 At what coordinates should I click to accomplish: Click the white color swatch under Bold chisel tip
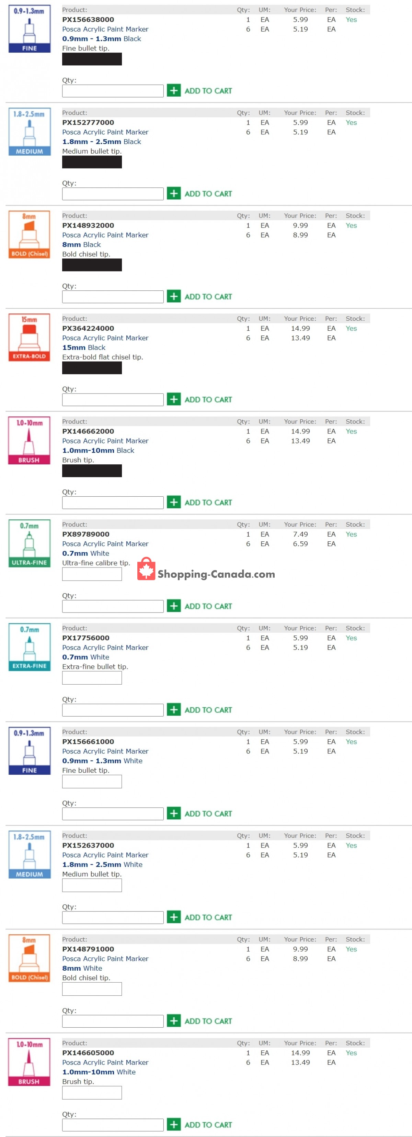(92, 989)
